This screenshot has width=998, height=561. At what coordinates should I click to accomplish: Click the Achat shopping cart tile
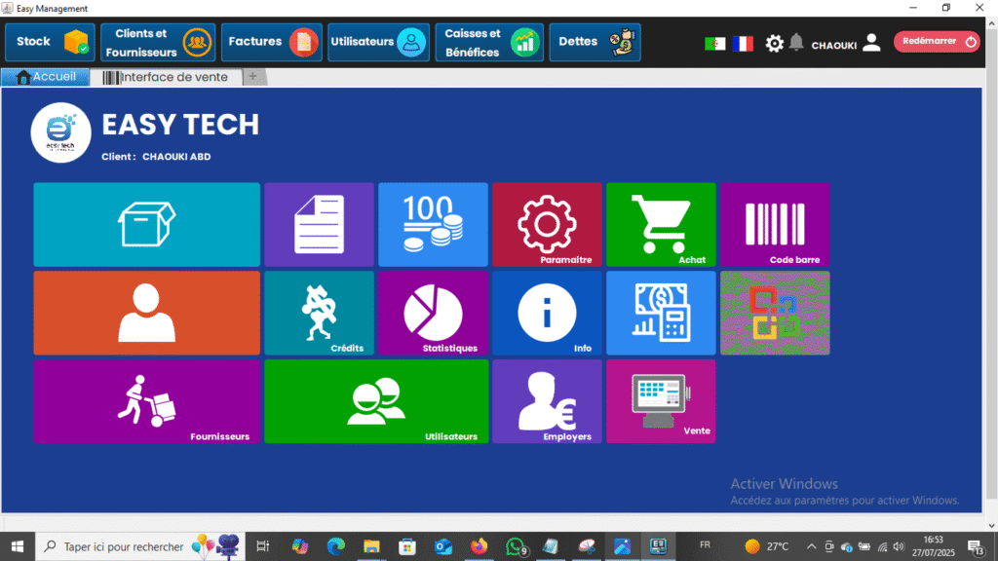tap(661, 224)
